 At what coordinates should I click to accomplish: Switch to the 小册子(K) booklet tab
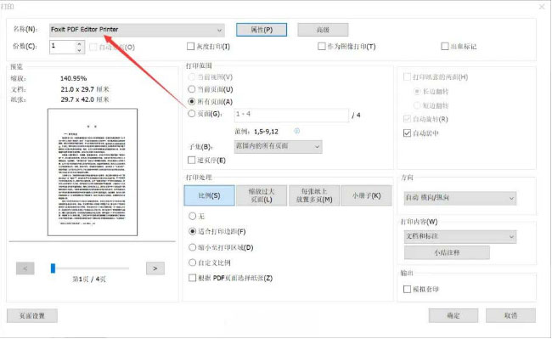coord(366,195)
